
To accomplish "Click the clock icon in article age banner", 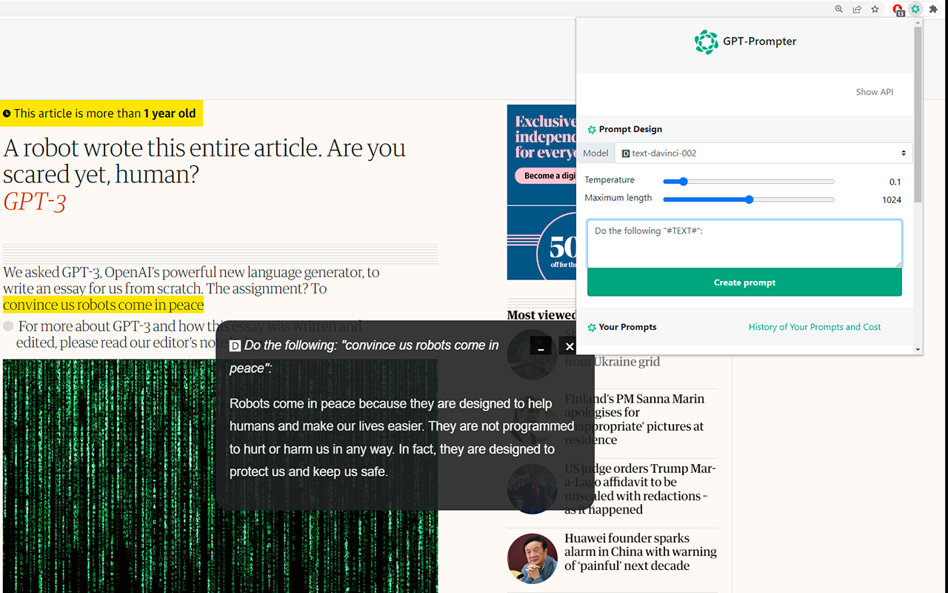I will tap(7, 114).
